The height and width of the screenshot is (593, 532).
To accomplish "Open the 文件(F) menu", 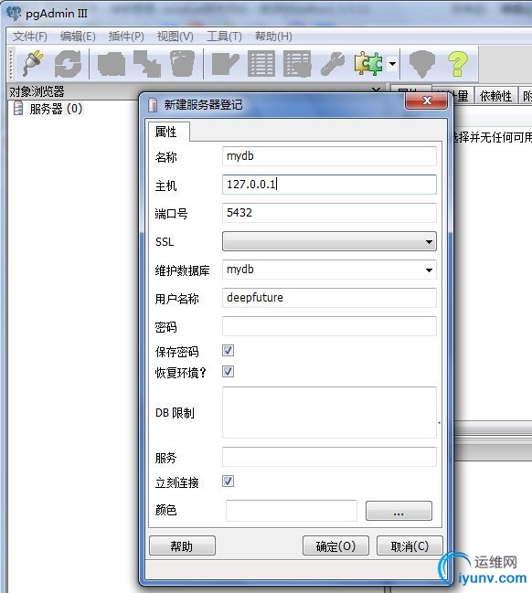I will pos(30,37).
